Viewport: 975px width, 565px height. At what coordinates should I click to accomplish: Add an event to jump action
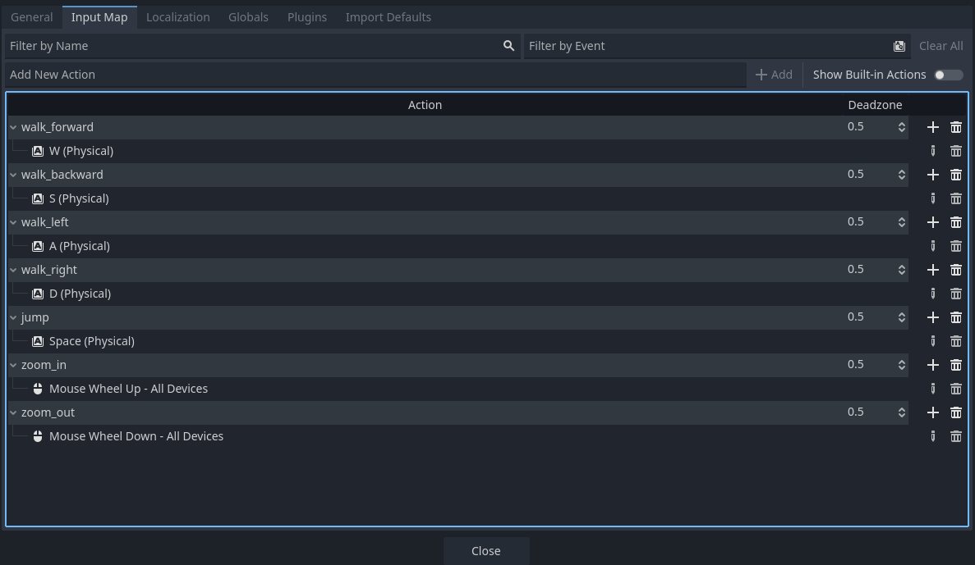[933, 318]
